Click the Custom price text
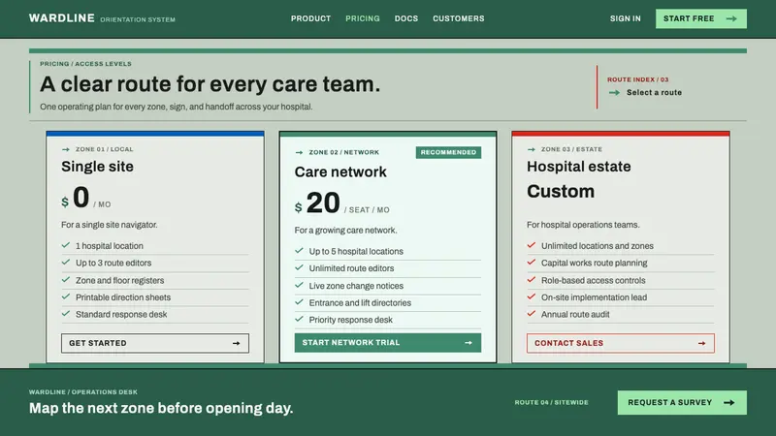 click(x=561, y=191)
